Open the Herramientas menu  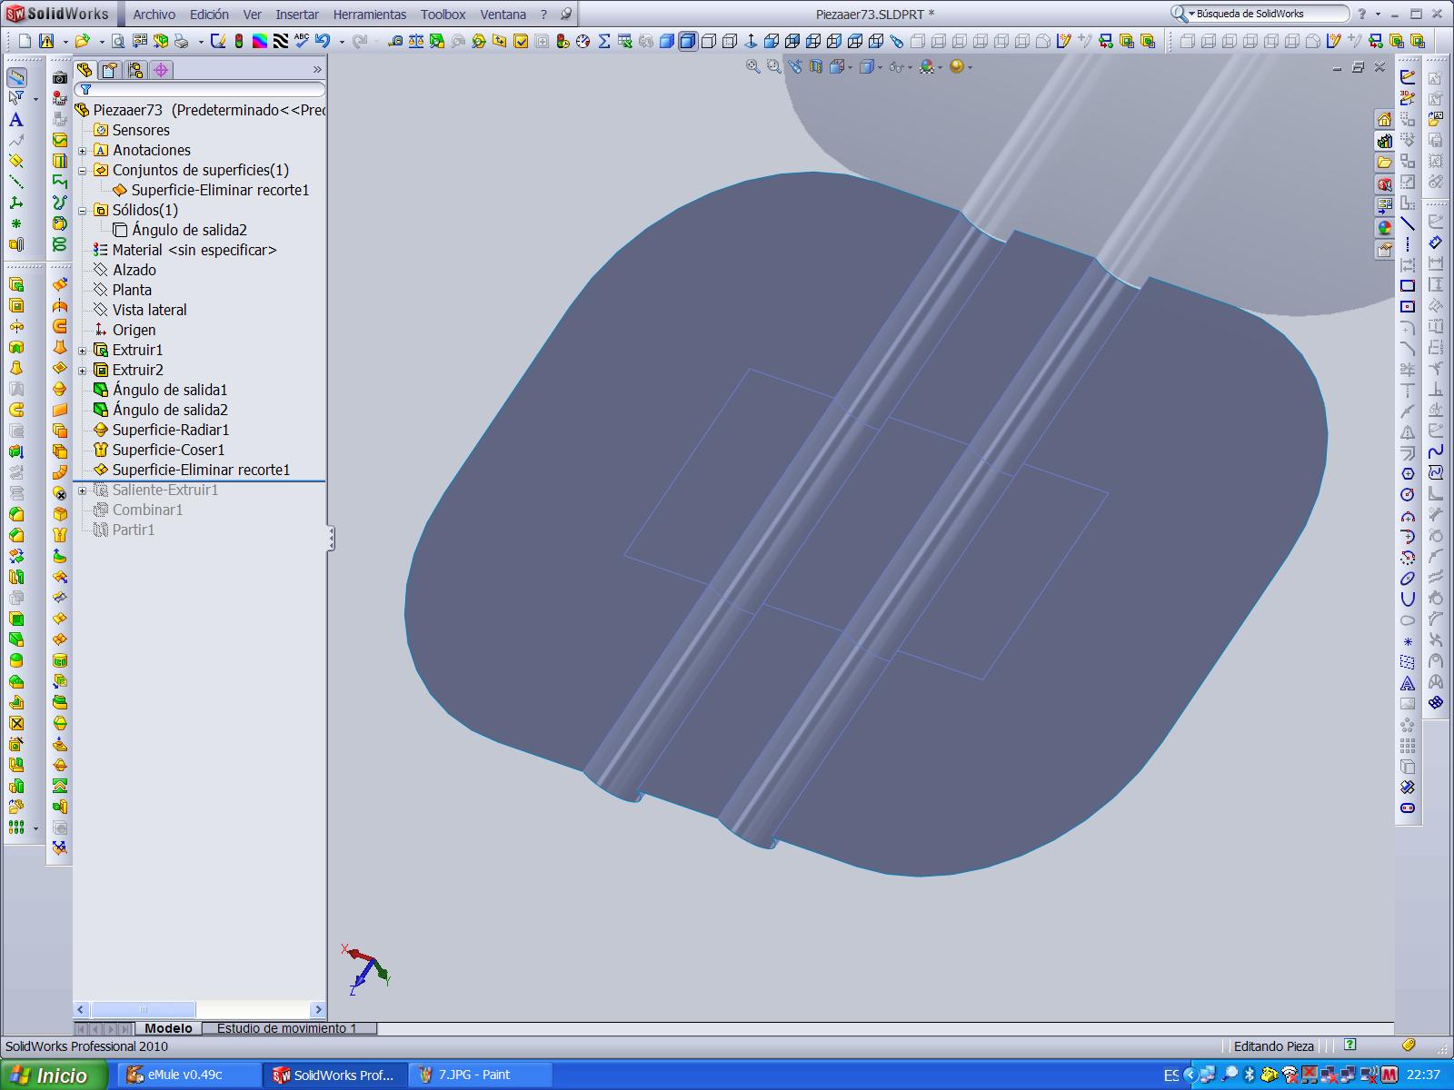369,15
